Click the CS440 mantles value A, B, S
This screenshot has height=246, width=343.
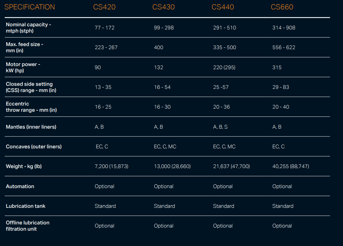click(x=220, y=127)
